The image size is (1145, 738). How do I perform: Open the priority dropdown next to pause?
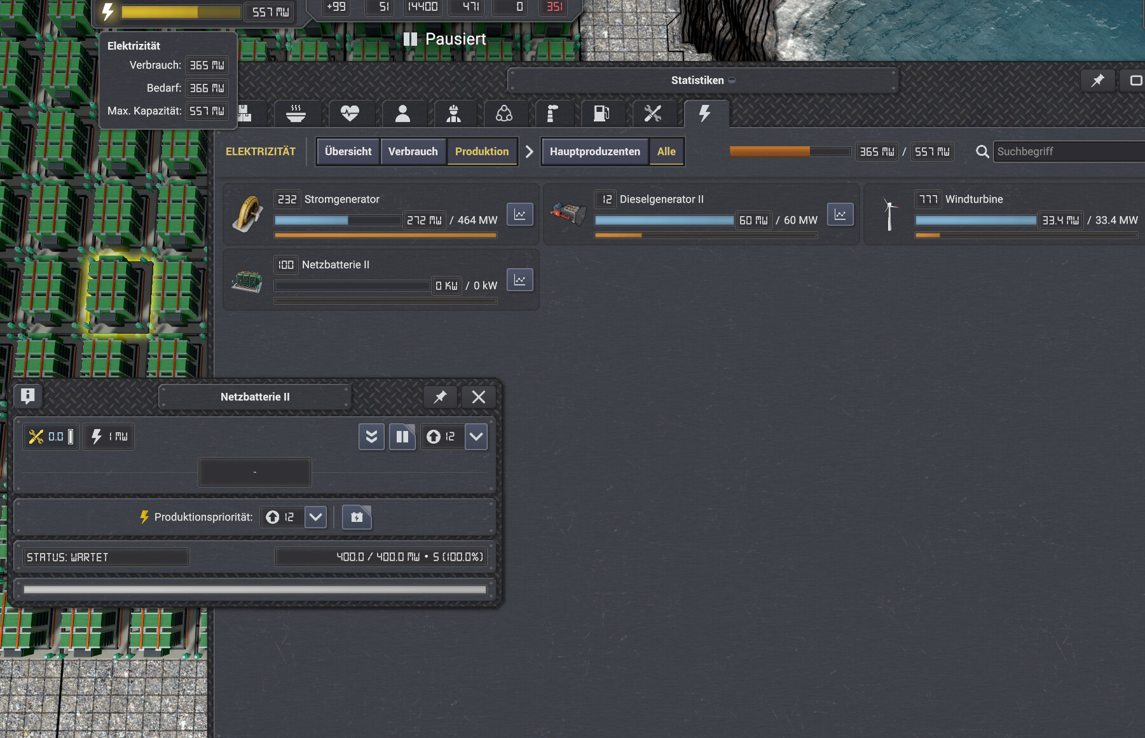[476, 437]
